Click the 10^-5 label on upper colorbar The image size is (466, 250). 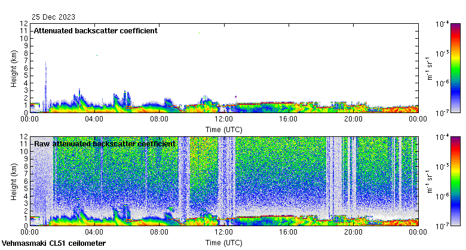[x=442, y=54]
